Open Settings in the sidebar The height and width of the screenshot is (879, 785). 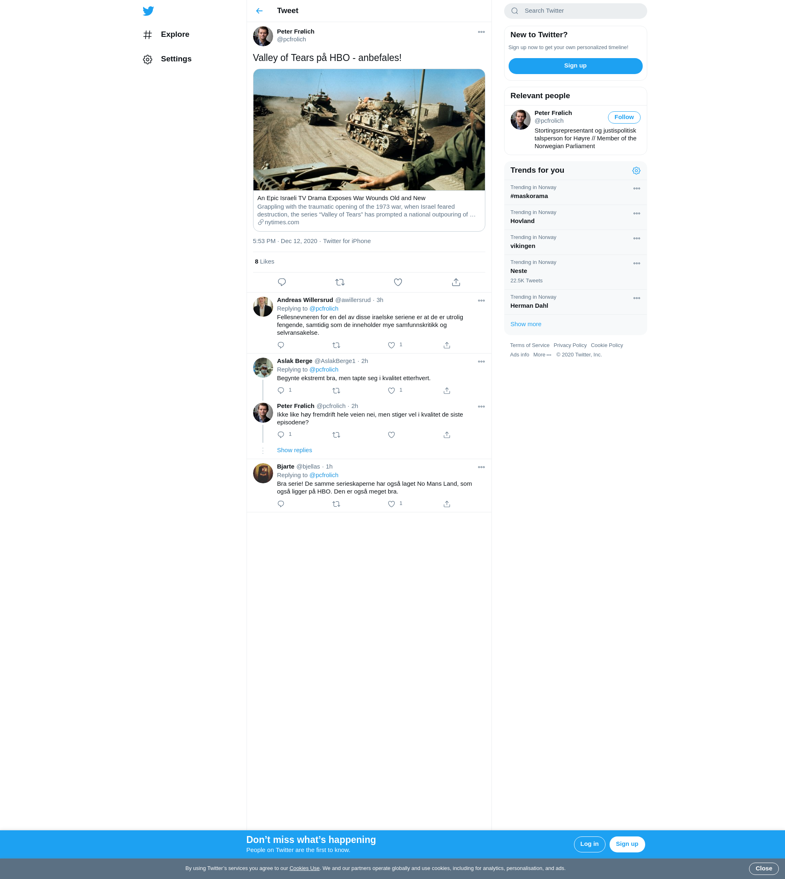click(x=175, y=59)
